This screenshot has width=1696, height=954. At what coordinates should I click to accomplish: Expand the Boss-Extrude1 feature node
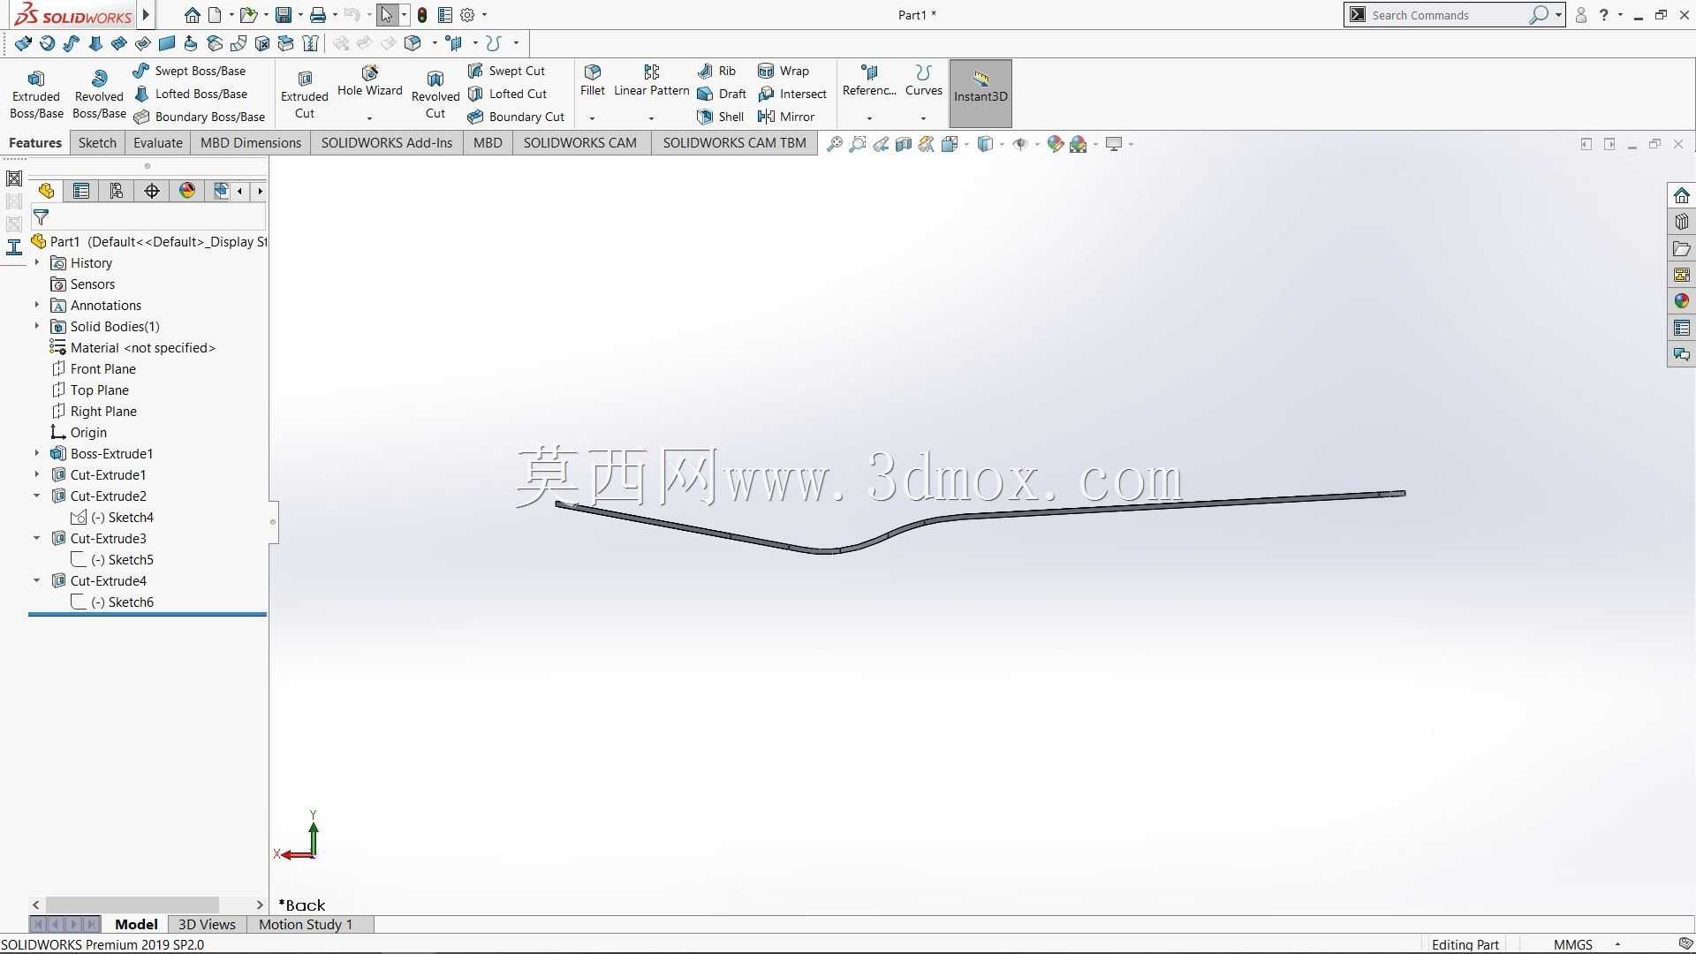click(37, 453)
